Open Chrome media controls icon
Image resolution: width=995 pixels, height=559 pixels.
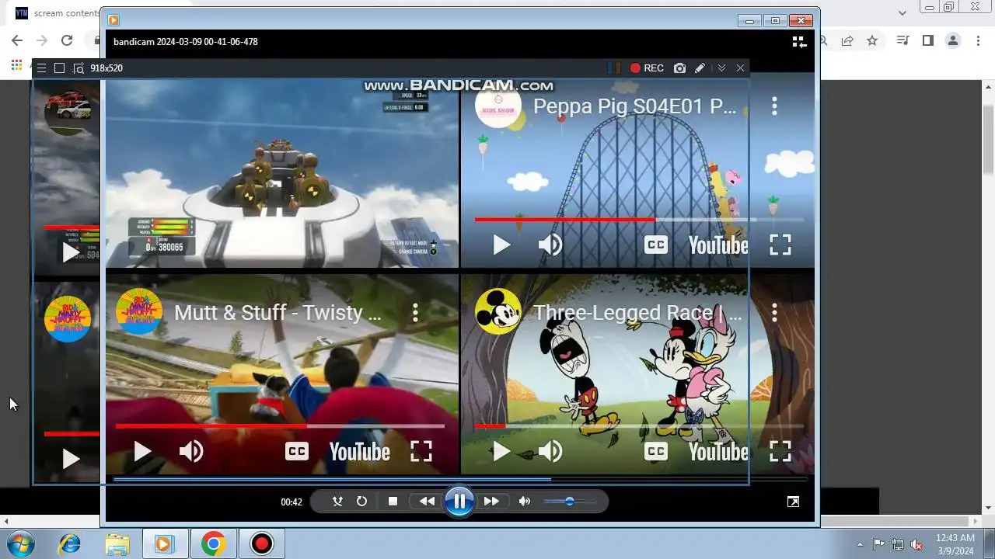(x=902, y=40)
